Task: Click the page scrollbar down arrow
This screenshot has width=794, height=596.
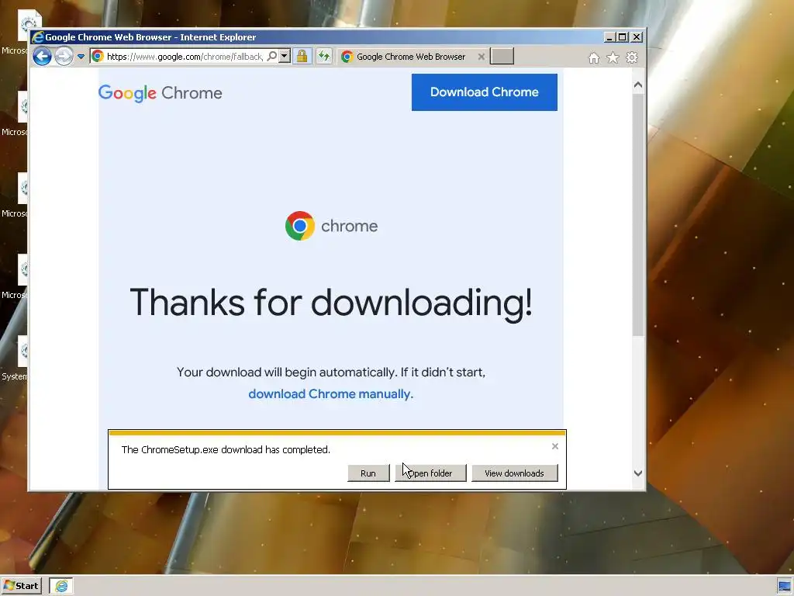Action: [x=638, y=473]
